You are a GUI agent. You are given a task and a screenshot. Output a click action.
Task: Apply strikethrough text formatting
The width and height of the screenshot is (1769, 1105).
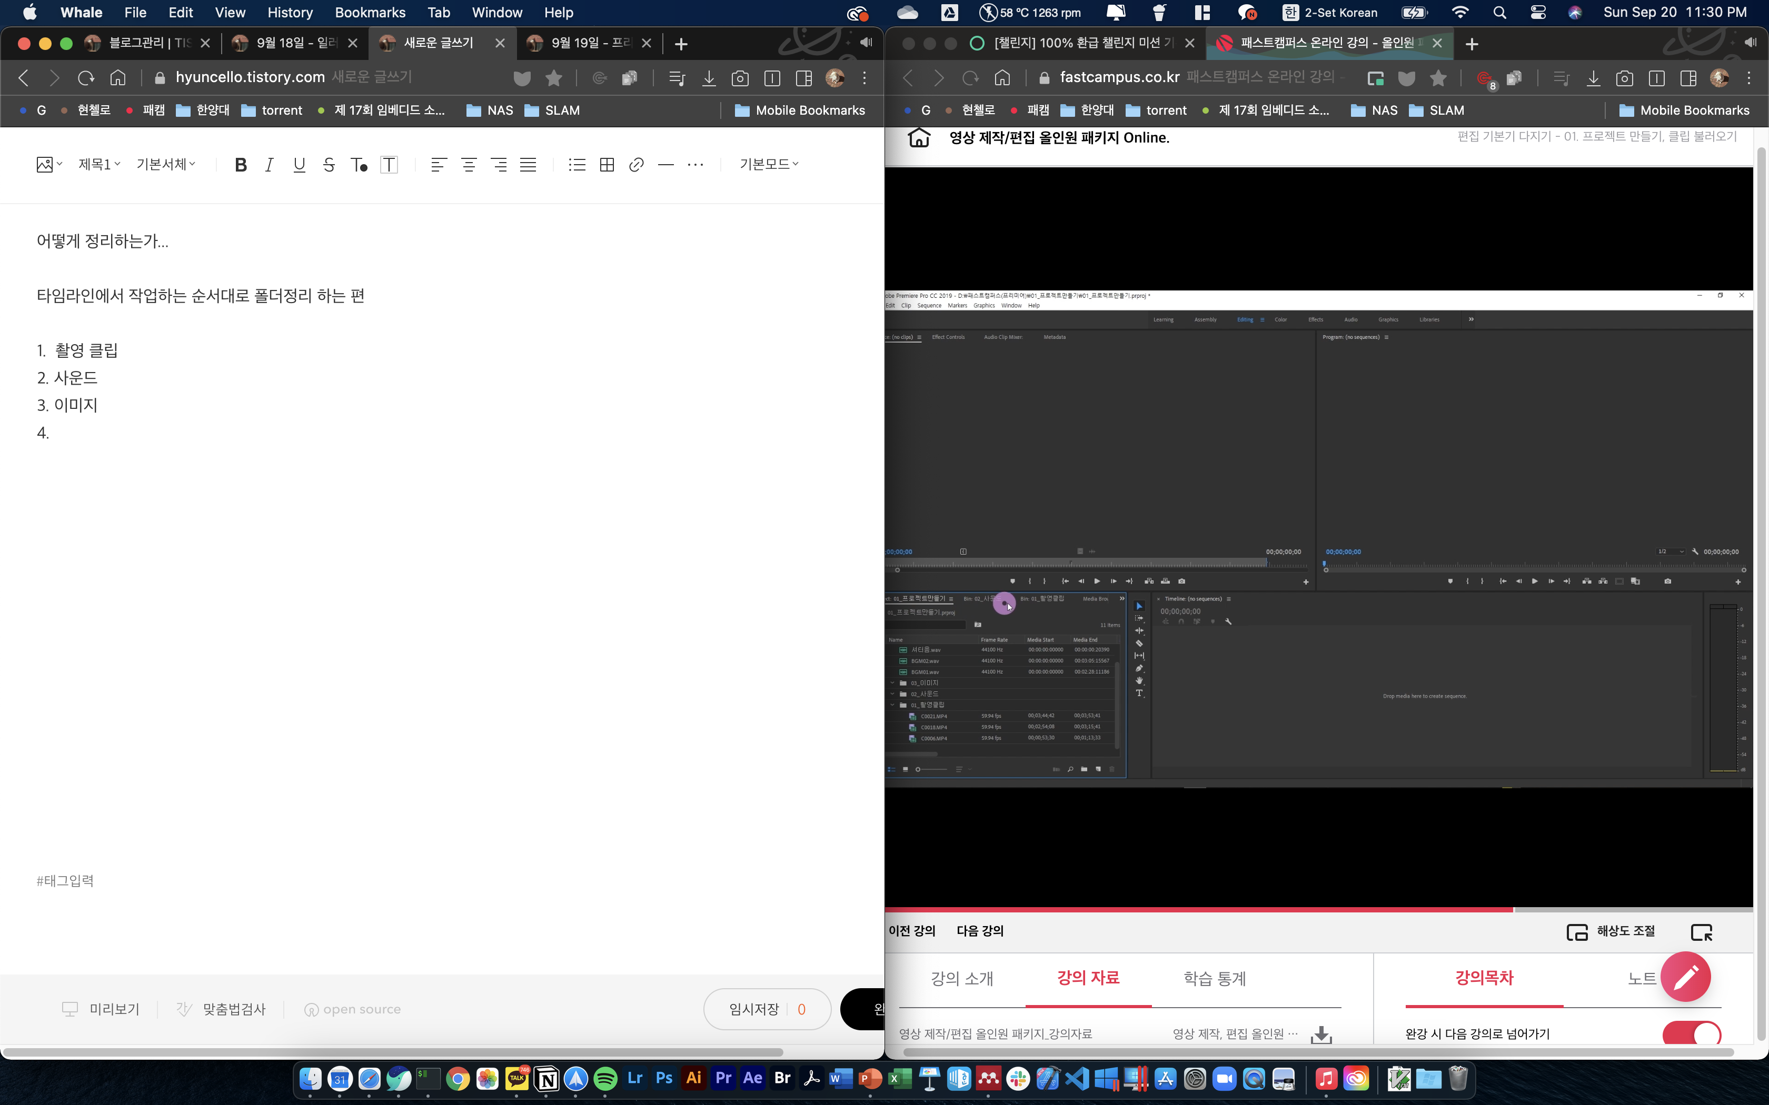(x=328, y=164)
